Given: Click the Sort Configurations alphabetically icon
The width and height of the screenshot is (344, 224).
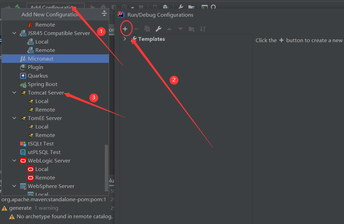Looking at the screenshot, I should (203, 29).
